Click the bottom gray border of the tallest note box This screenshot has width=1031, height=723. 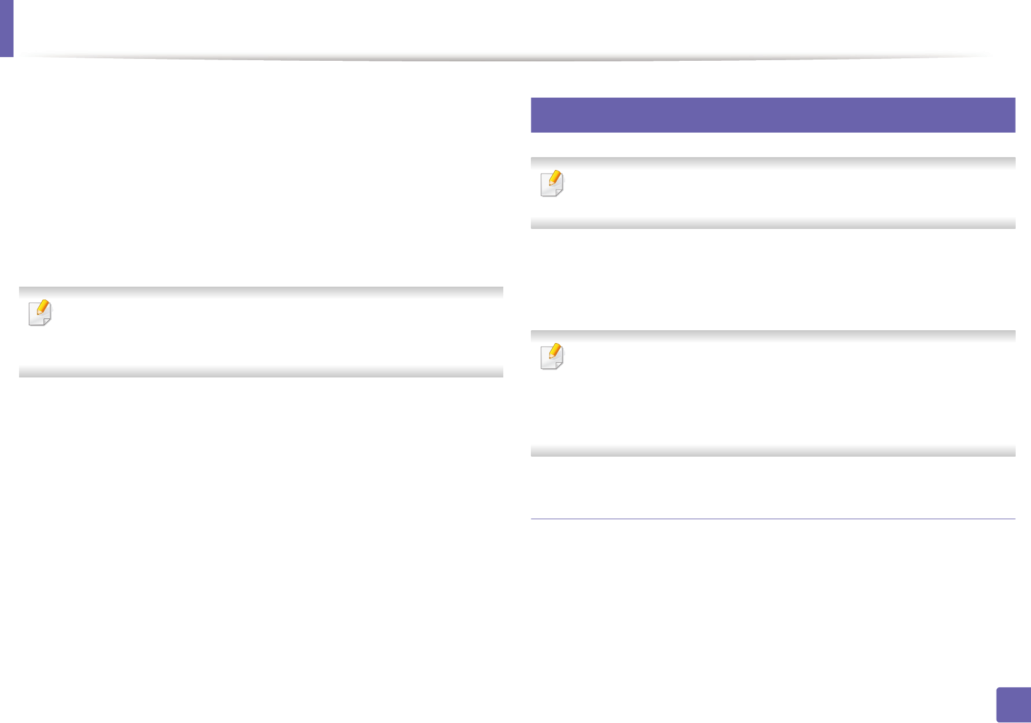click(x=772, y=451)
